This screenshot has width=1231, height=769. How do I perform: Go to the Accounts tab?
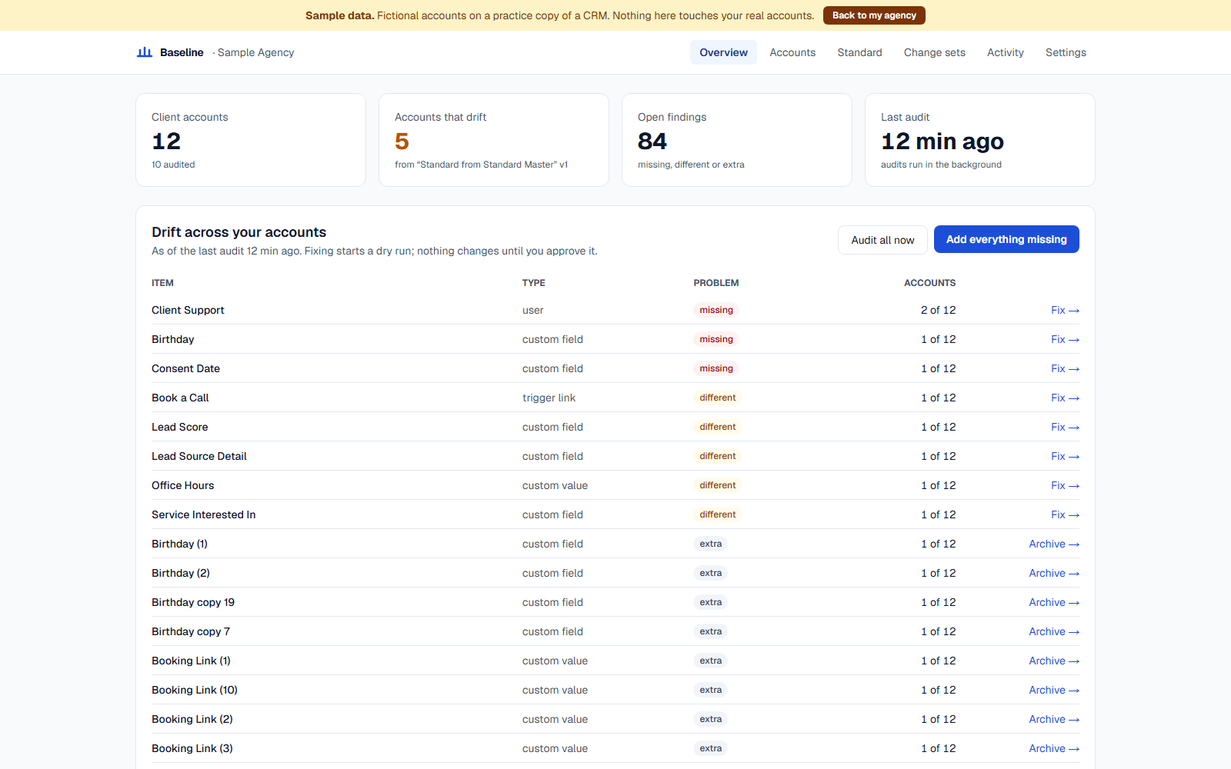pyautogui.click(x=792, y=52)
